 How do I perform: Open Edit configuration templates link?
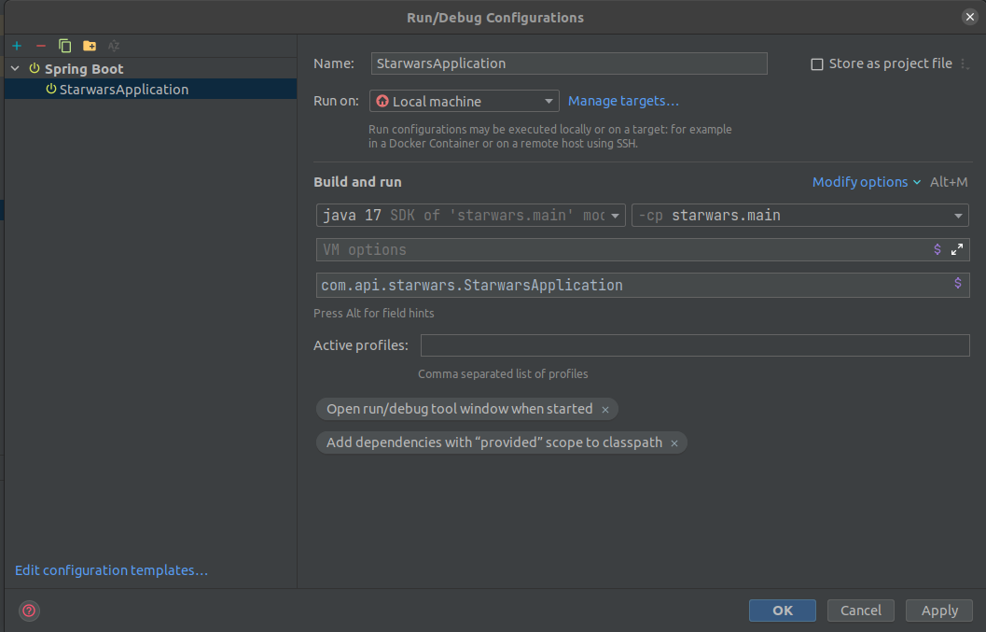[x=111, y=570]
